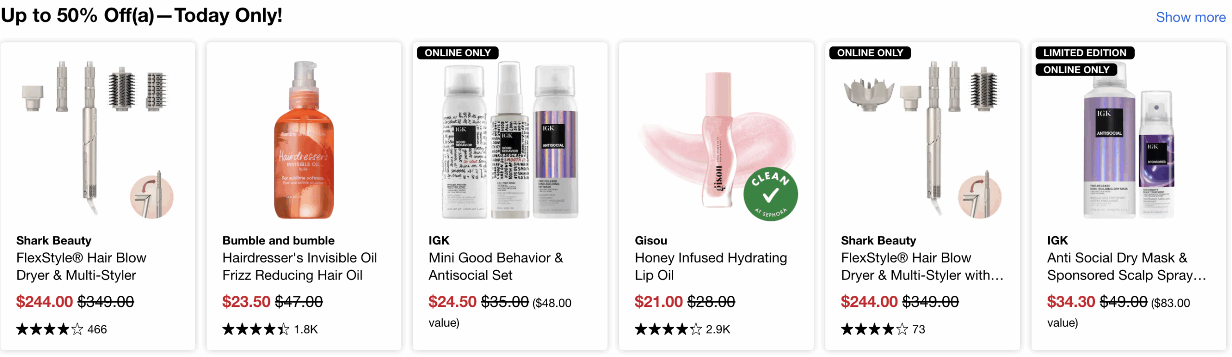Click the $21.00 sale price on Gisou
This screenshot has width=1232, height=357.
(x=658, y=302)
